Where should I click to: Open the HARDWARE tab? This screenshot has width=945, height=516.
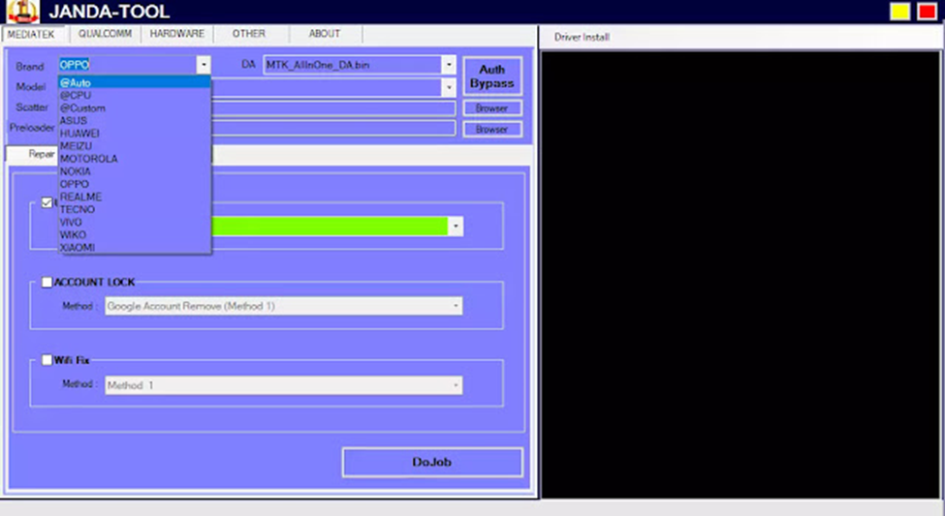pos(177,34)
